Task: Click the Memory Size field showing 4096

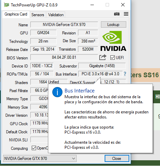Action: tap(39, 107)
